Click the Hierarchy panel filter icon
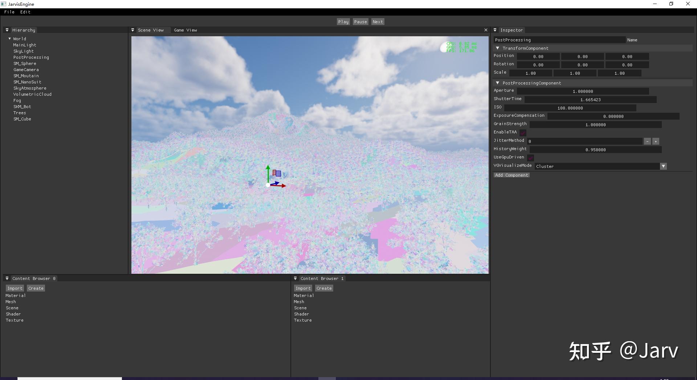The image size is (697, 380). 7,30
